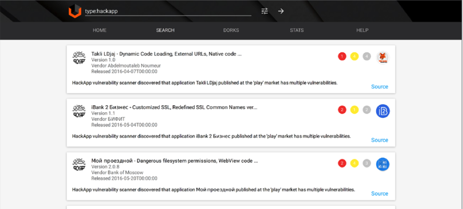Open the search filter settings icon
Screen dimensions: 463x209
coord(265,11)
